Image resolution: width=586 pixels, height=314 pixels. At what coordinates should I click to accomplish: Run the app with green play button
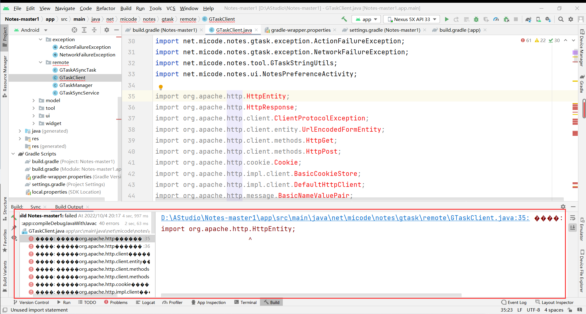[x=447, y=19]
